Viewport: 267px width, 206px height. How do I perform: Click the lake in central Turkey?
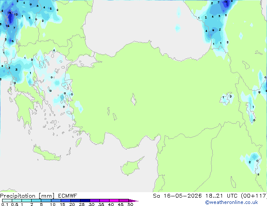(x=133, y=99)
